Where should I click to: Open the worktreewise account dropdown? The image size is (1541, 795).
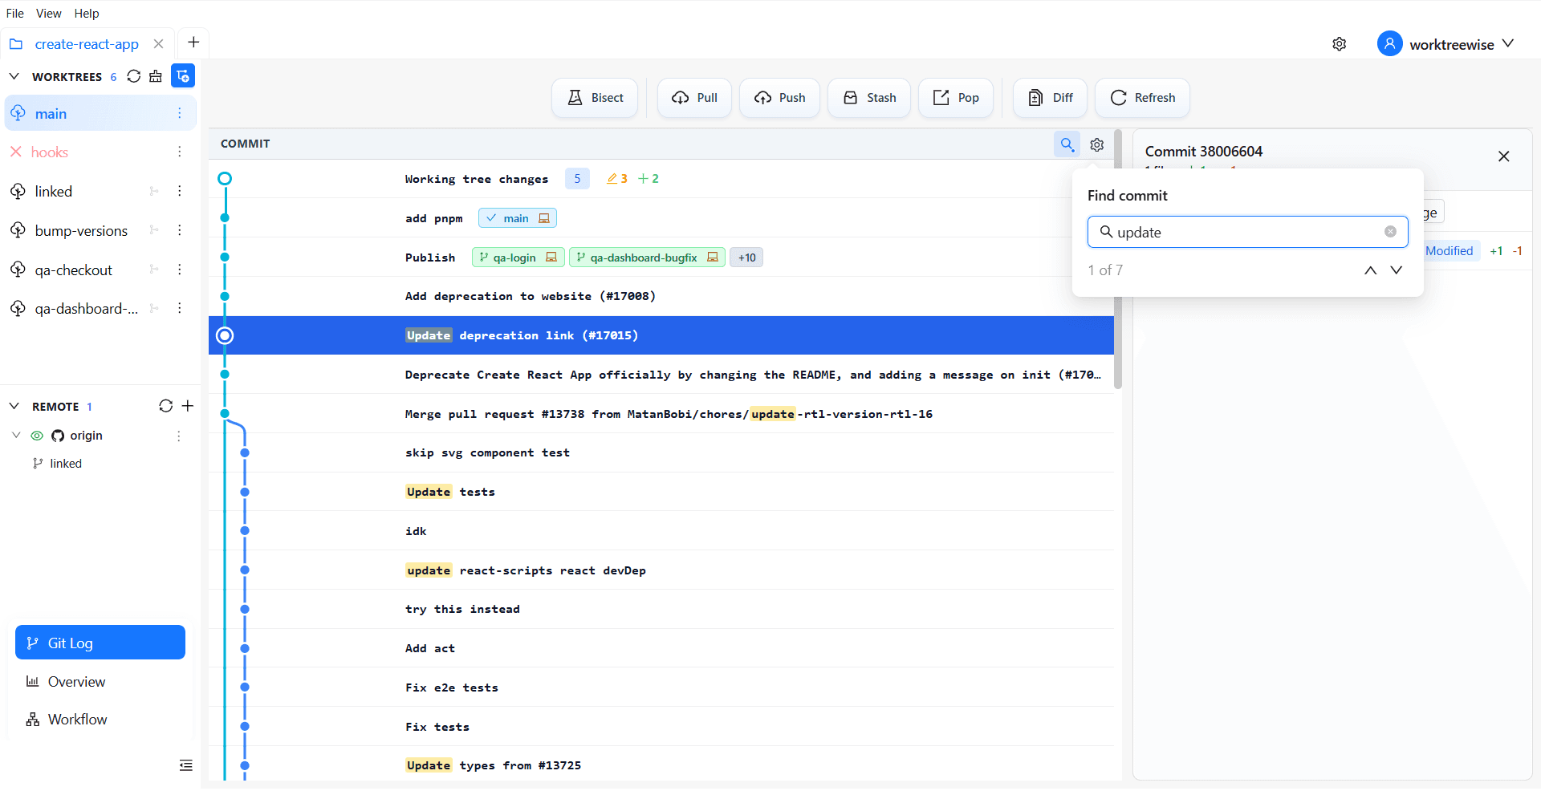pos(1445,44)
